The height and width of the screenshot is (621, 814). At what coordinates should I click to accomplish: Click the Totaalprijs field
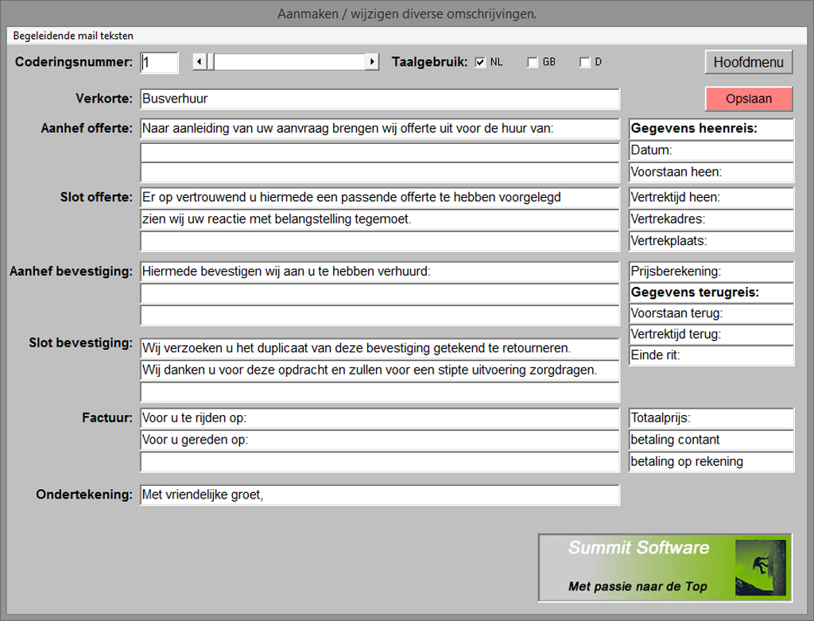click(711, 417)
